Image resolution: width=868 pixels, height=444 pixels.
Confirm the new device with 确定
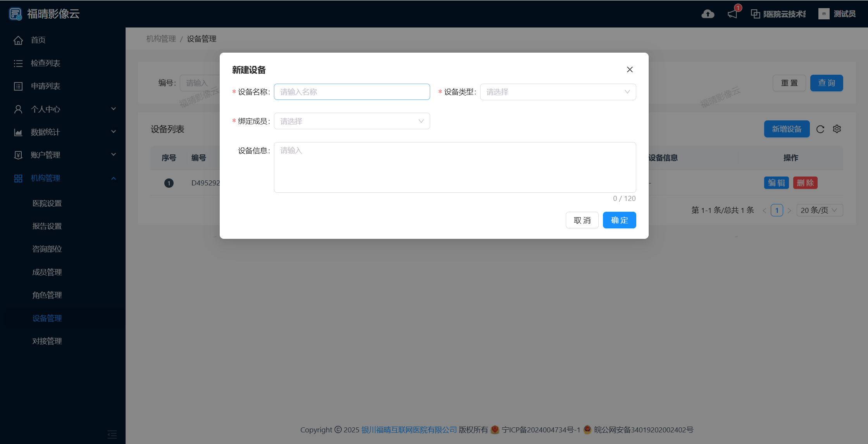point(619,220)
